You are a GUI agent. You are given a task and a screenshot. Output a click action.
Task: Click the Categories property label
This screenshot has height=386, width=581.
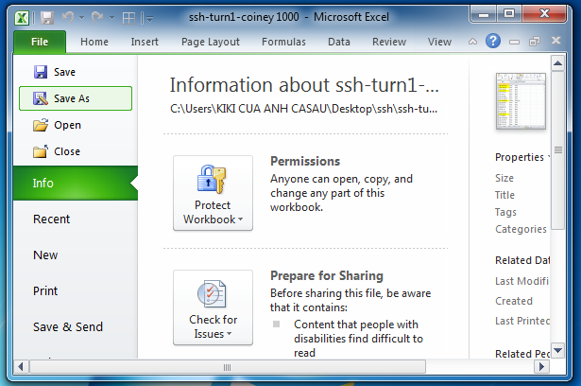(521, 229)
